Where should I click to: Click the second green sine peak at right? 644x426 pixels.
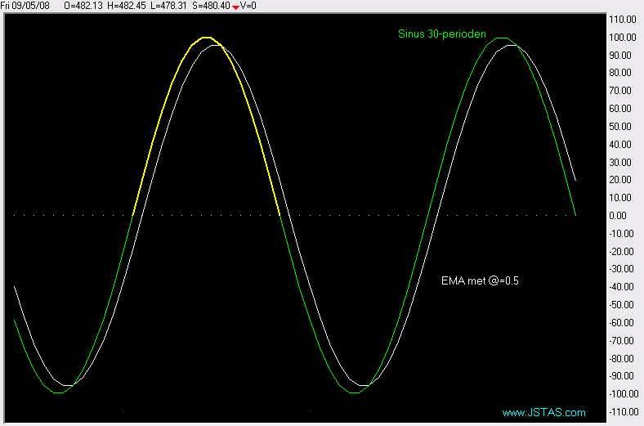tap(502, 38)
